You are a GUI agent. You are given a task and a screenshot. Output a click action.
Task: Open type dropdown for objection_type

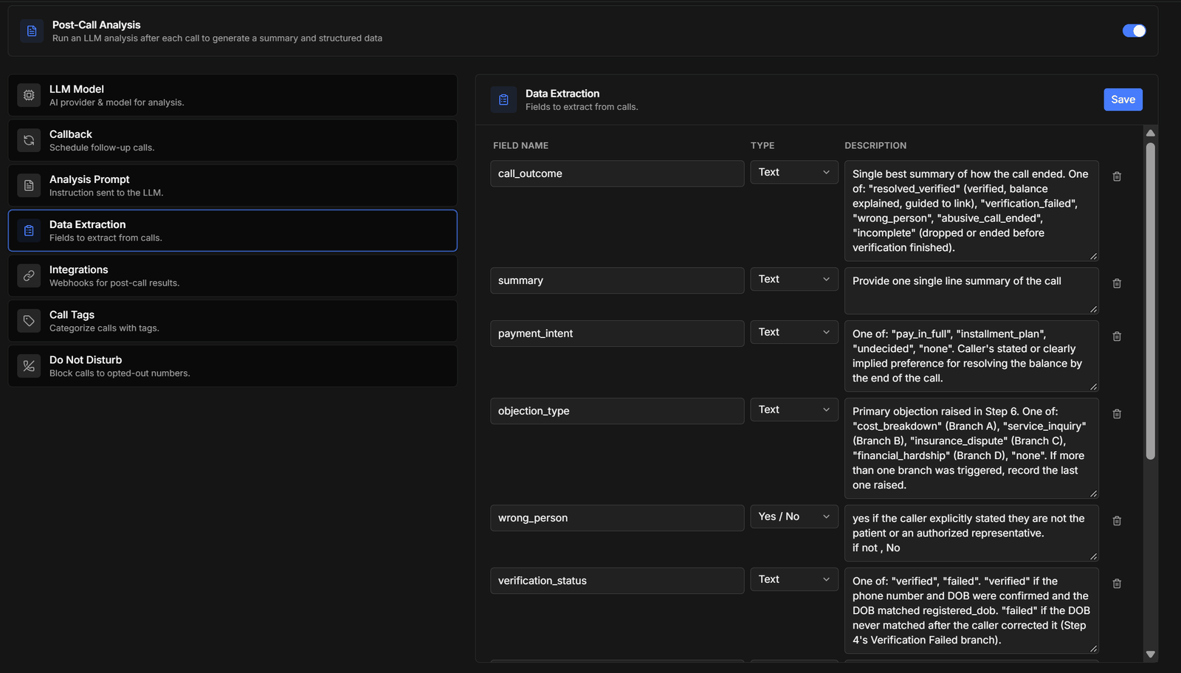794,410
